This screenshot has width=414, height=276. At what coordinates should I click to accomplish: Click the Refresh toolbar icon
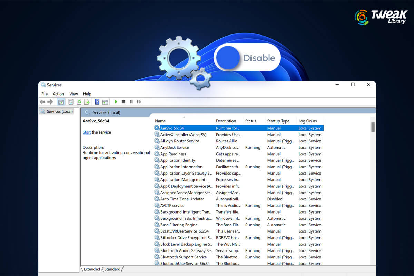point(79,102)
